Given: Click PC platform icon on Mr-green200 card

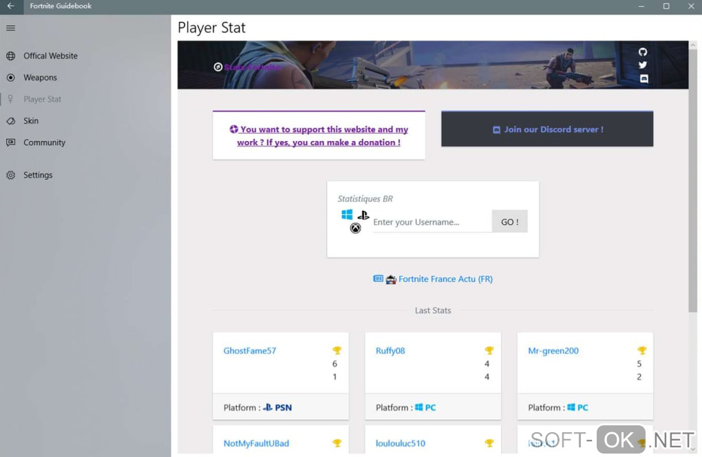Looking at the screenshot, I should click(x=571, y=407).
